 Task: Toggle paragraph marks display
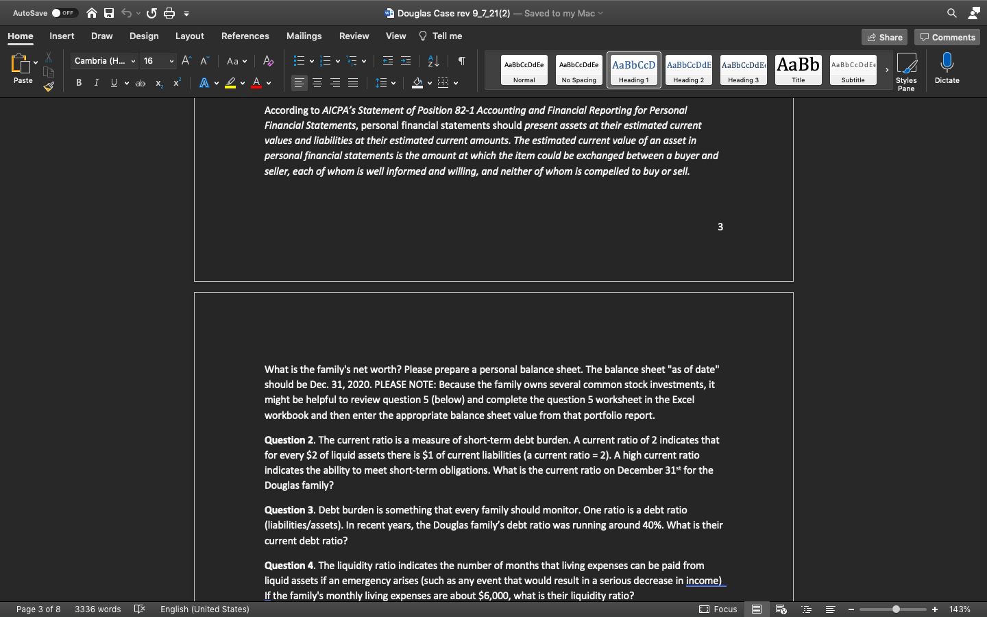point(462,61)
